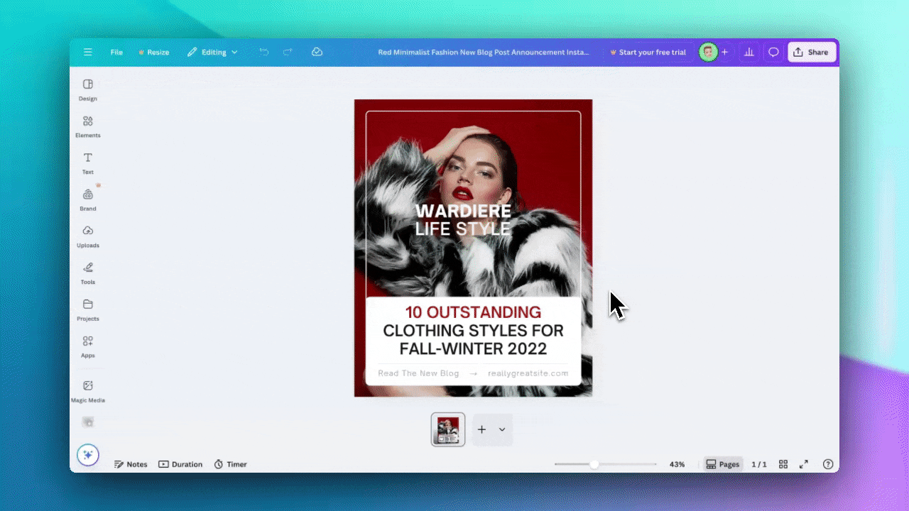Toggle the Pages view button

coord(722,464)
